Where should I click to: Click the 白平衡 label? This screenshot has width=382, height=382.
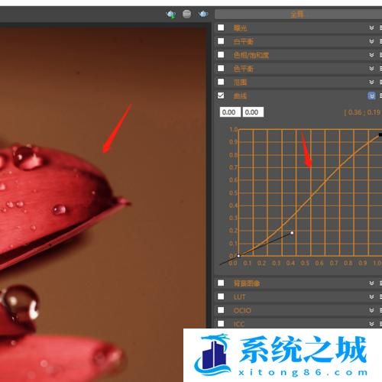tap(244, 41)
